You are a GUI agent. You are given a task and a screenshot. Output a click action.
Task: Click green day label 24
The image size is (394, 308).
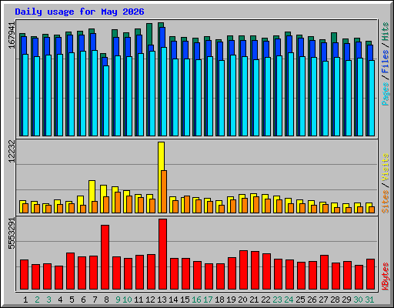[x=289, y=300]
